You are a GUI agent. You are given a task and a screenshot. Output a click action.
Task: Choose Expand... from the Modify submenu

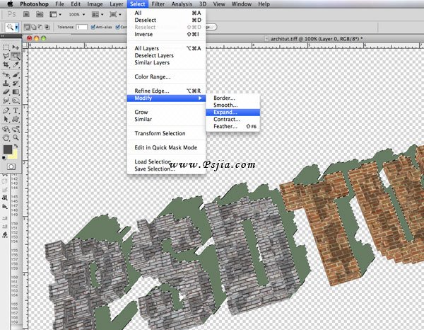coord(225,112)
